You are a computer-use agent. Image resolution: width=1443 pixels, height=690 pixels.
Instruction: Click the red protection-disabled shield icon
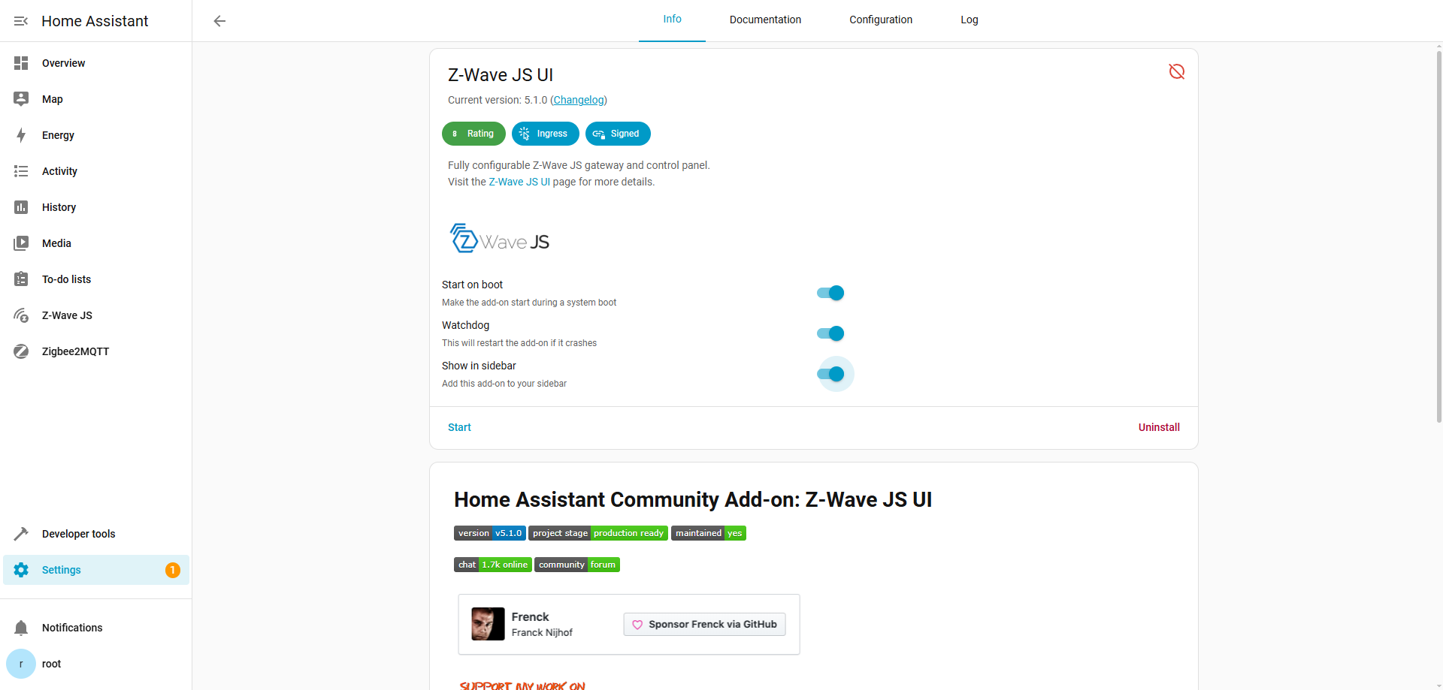click(1176, 71)
